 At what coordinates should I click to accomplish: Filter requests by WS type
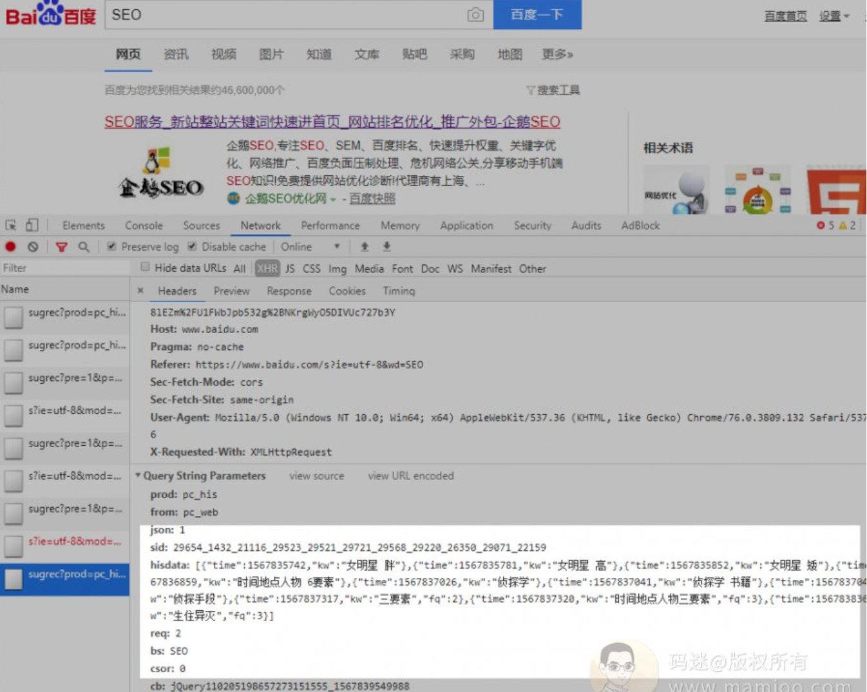(x=455, y=269)
